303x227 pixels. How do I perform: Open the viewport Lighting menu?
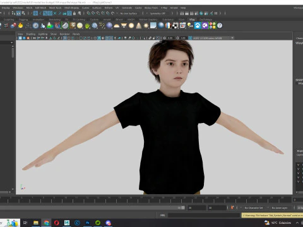tap(43, 34)
